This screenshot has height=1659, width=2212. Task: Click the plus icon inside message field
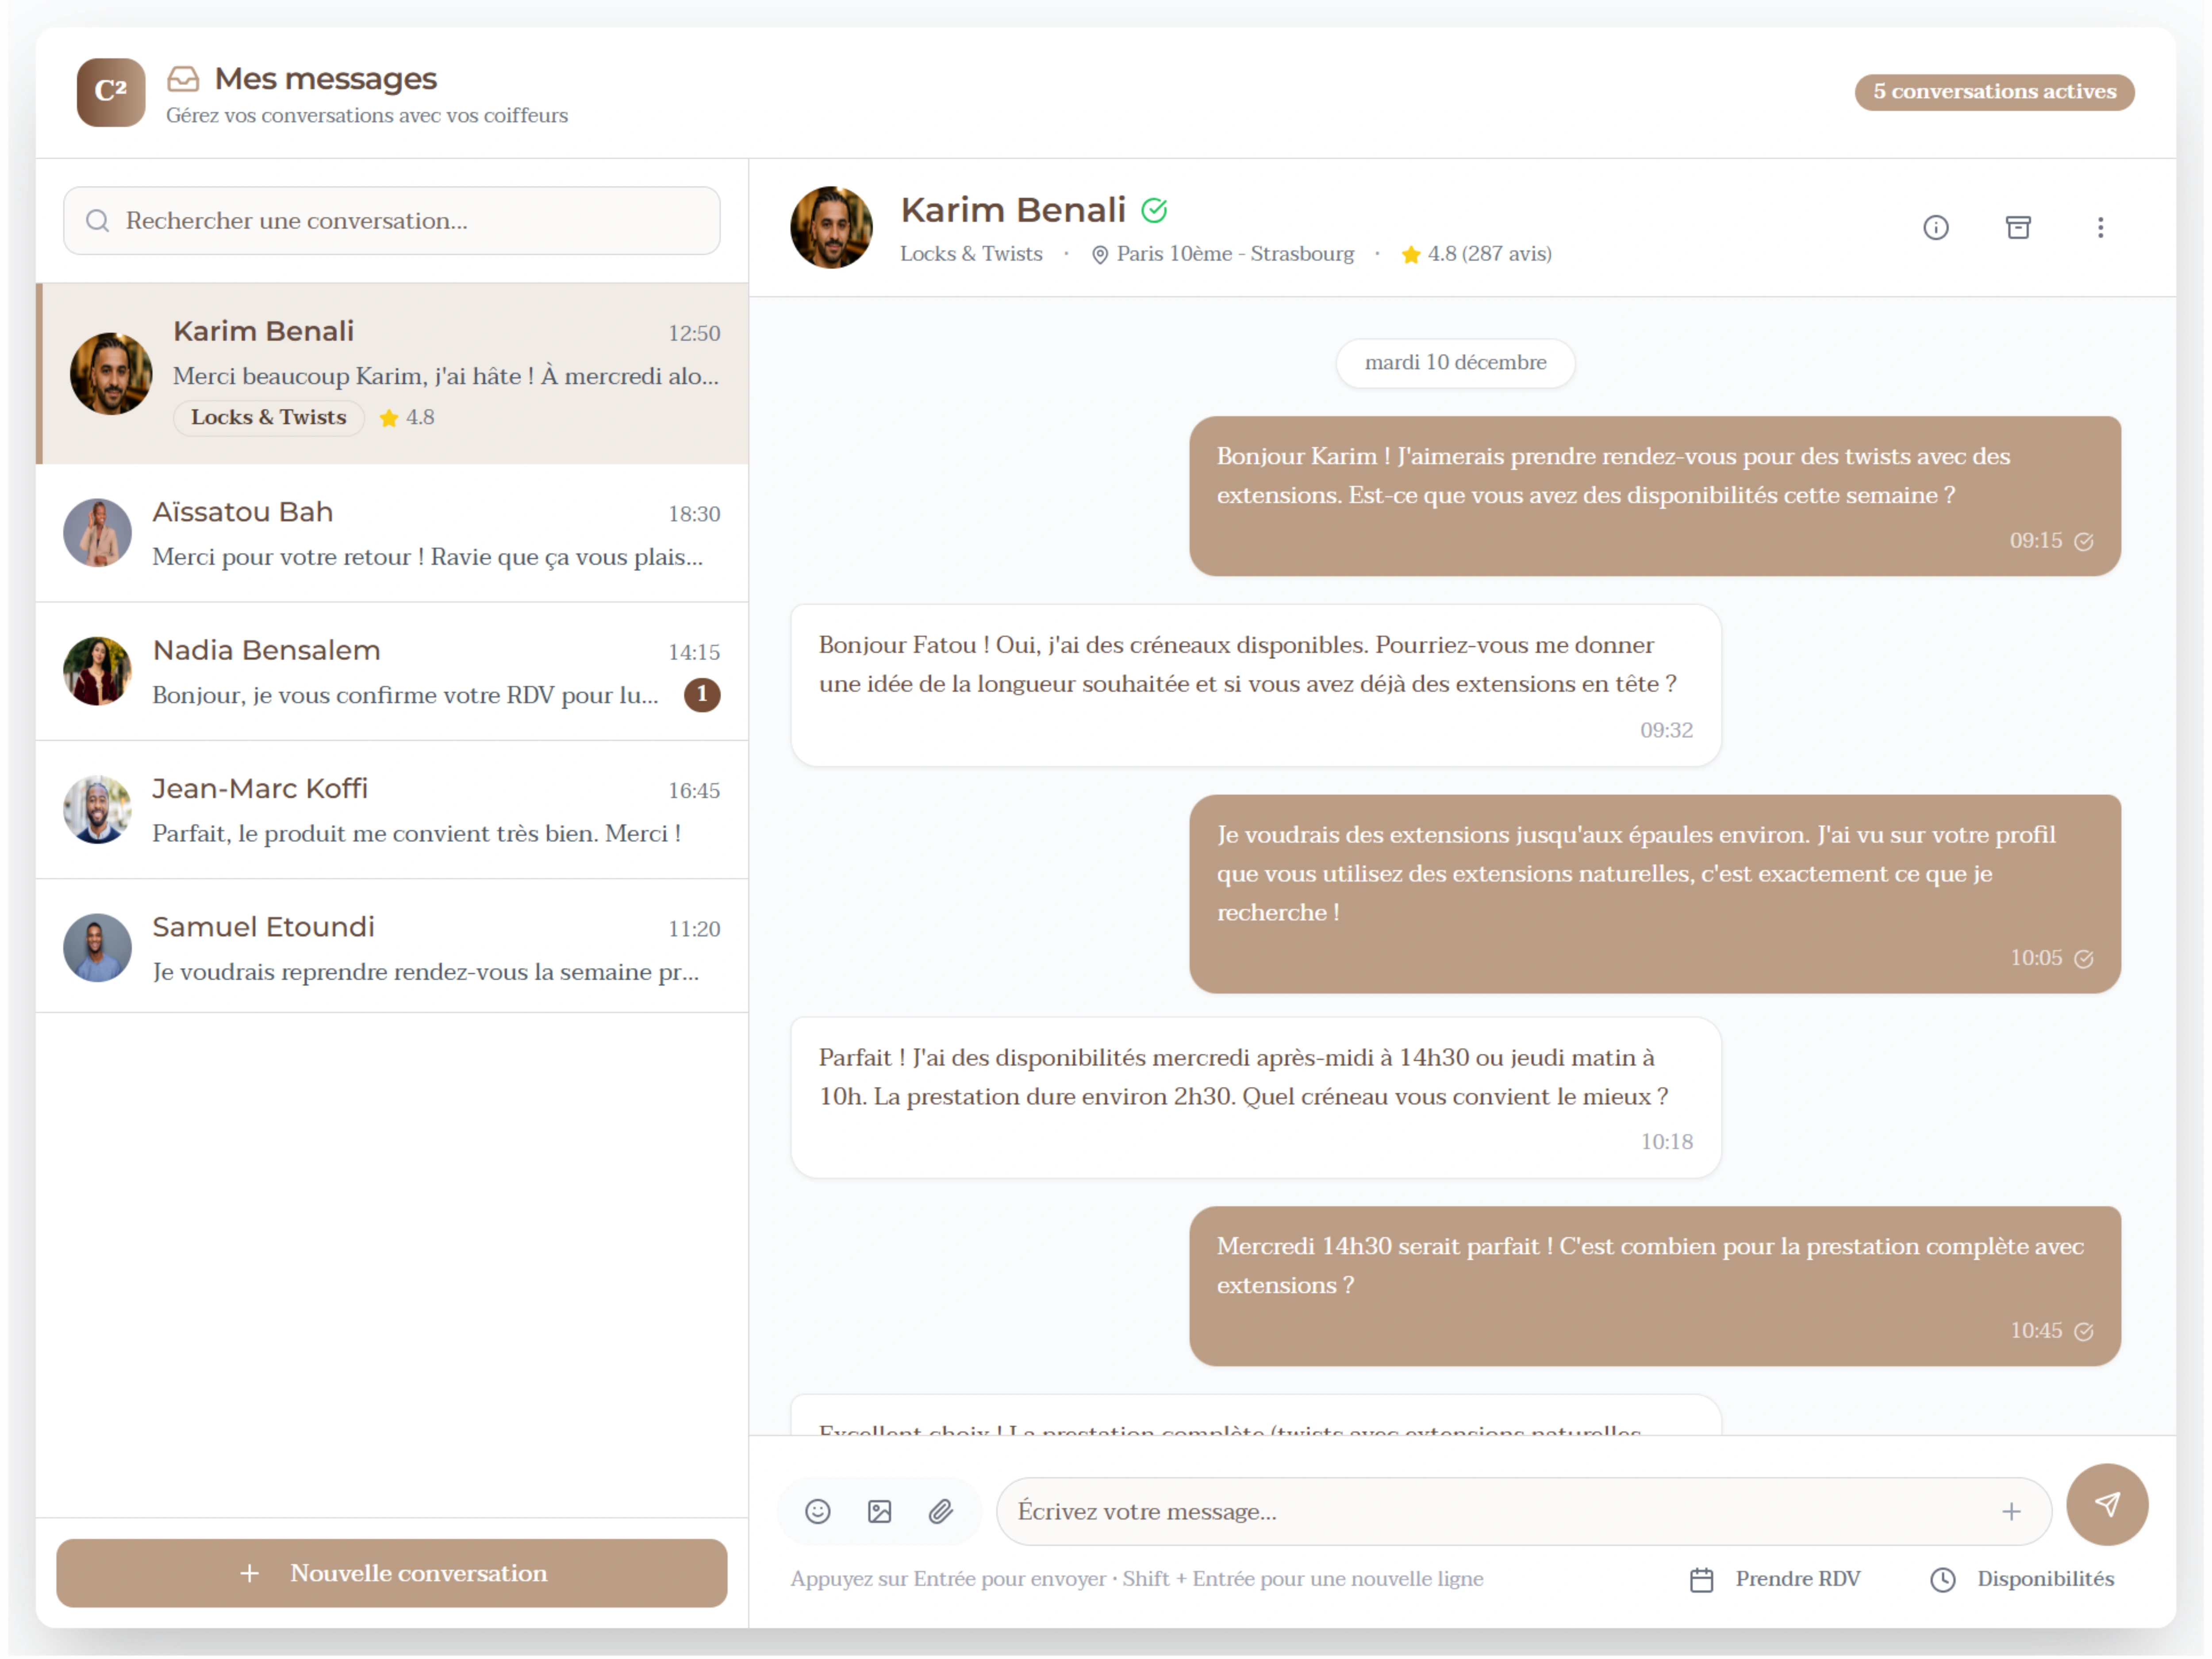click(2011, 1511)
